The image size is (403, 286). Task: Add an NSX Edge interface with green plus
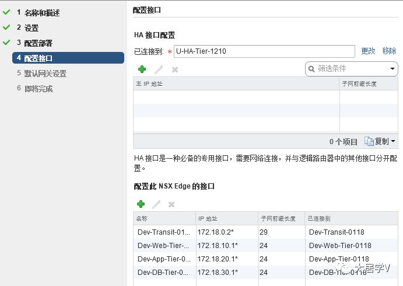pyautogui.click(x=141, y=204)
